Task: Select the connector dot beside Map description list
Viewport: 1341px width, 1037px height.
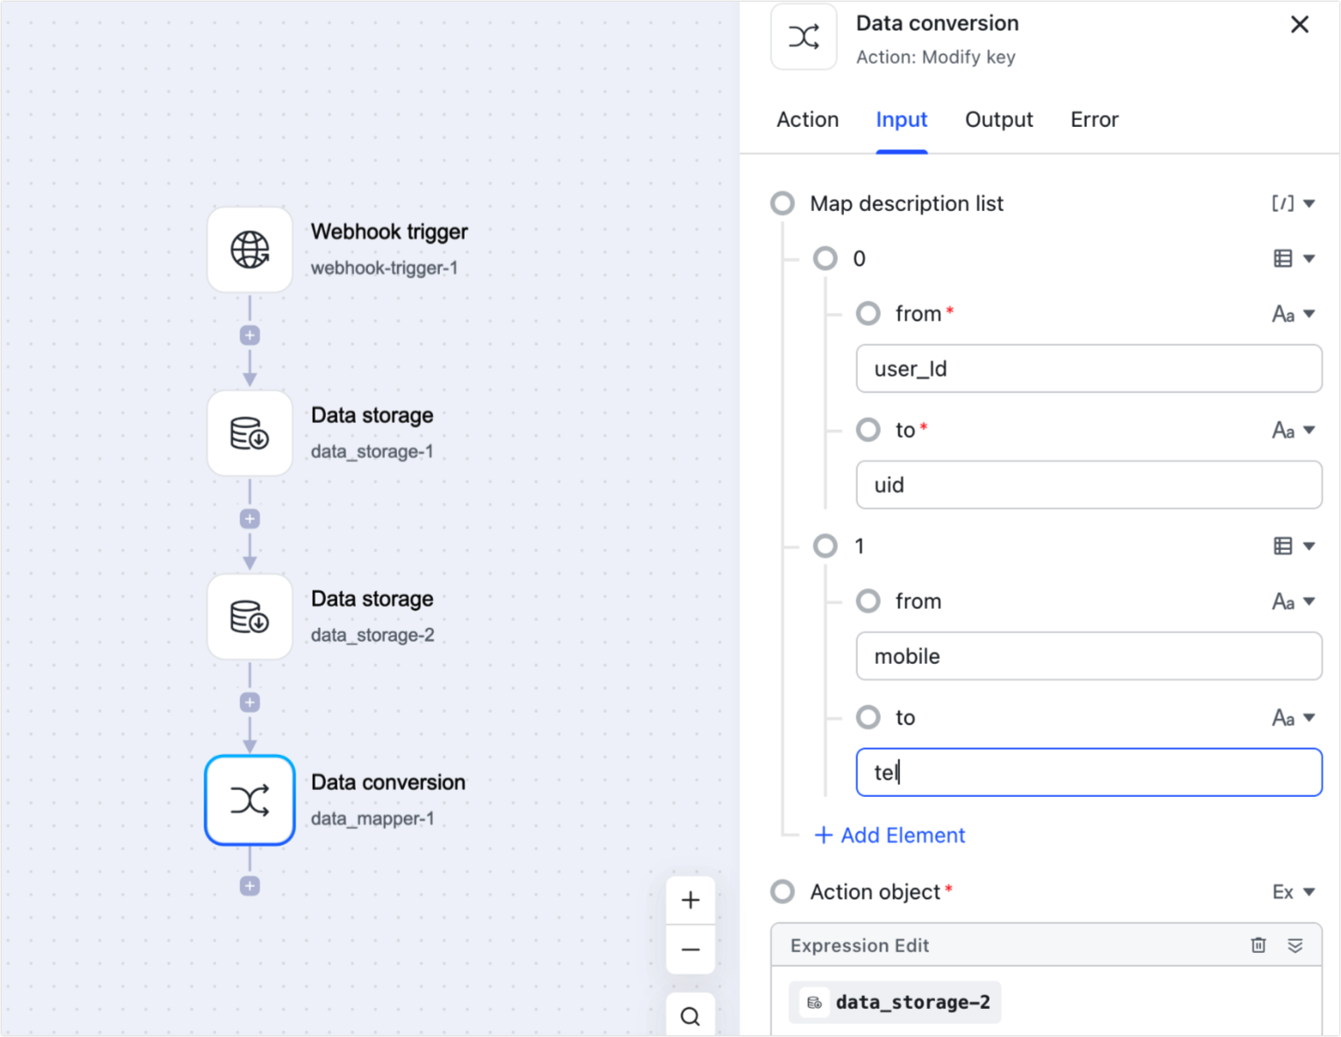Action: 783,203
